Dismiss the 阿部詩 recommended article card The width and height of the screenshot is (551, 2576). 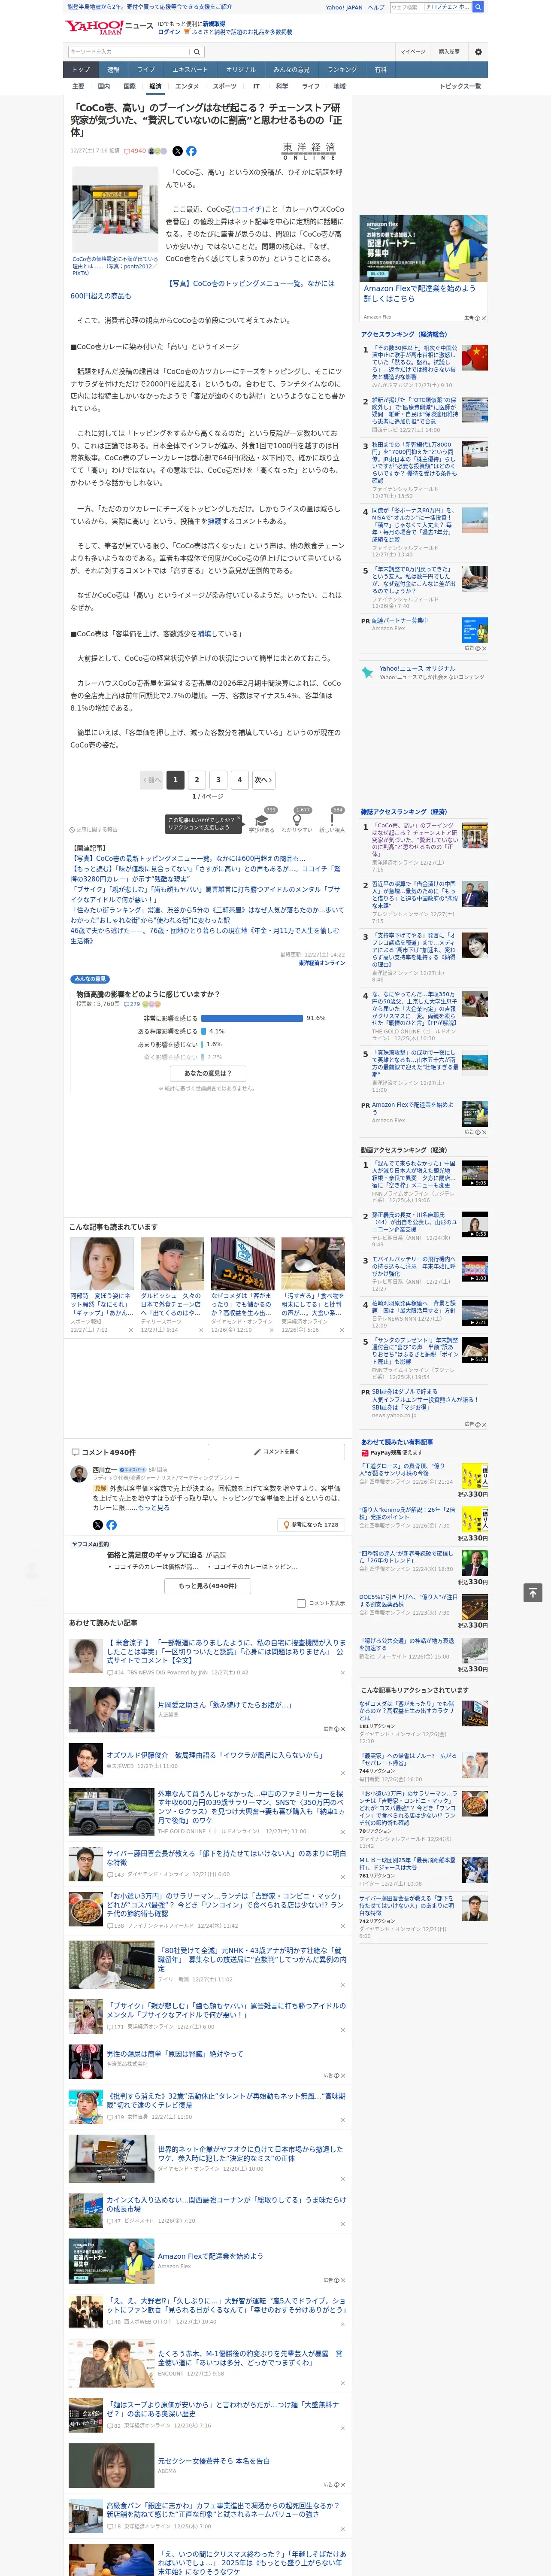130,1330
